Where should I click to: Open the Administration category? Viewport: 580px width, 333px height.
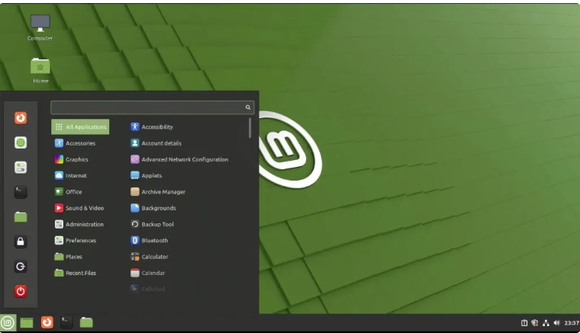tap(80, 224)
